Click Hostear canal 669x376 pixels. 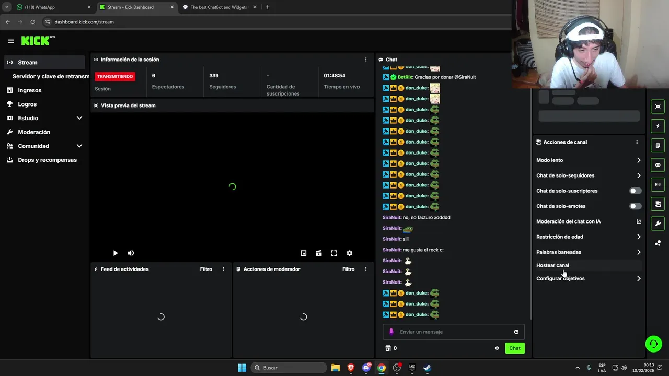[x=589, y=265]
